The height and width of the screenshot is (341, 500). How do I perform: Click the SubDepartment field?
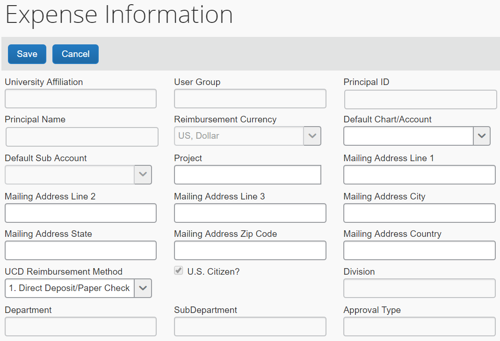pos(250,327)
